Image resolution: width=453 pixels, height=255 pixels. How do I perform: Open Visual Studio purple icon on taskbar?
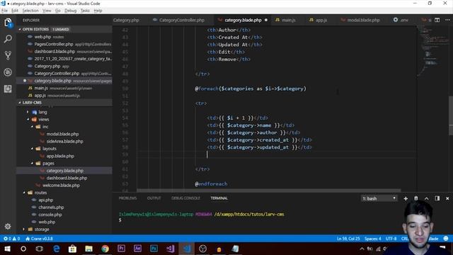[x=170, y=249]
